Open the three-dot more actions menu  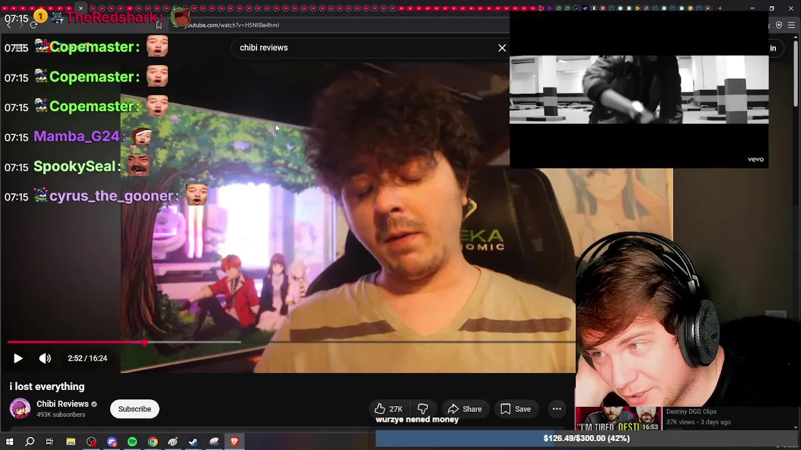click(556, 409)
